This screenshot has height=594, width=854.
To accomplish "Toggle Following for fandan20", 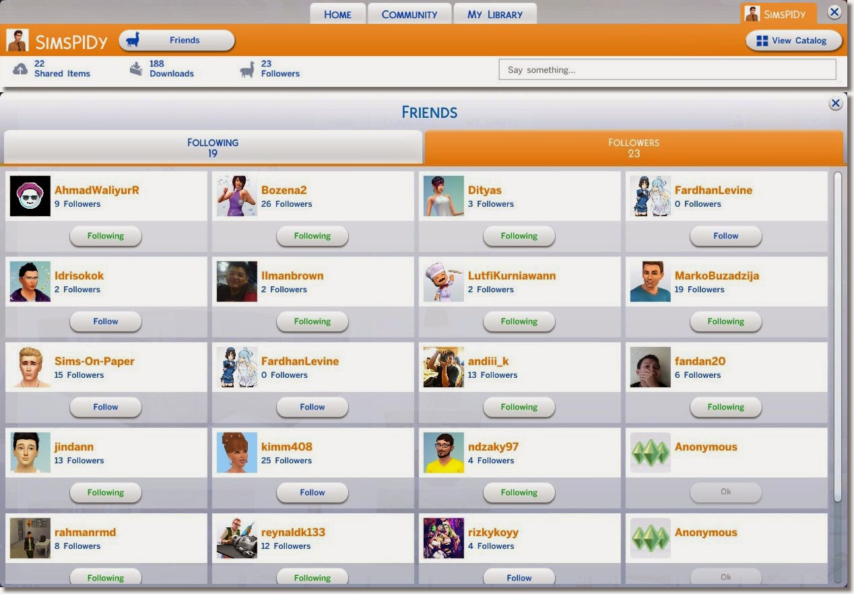I will (726, 407).
